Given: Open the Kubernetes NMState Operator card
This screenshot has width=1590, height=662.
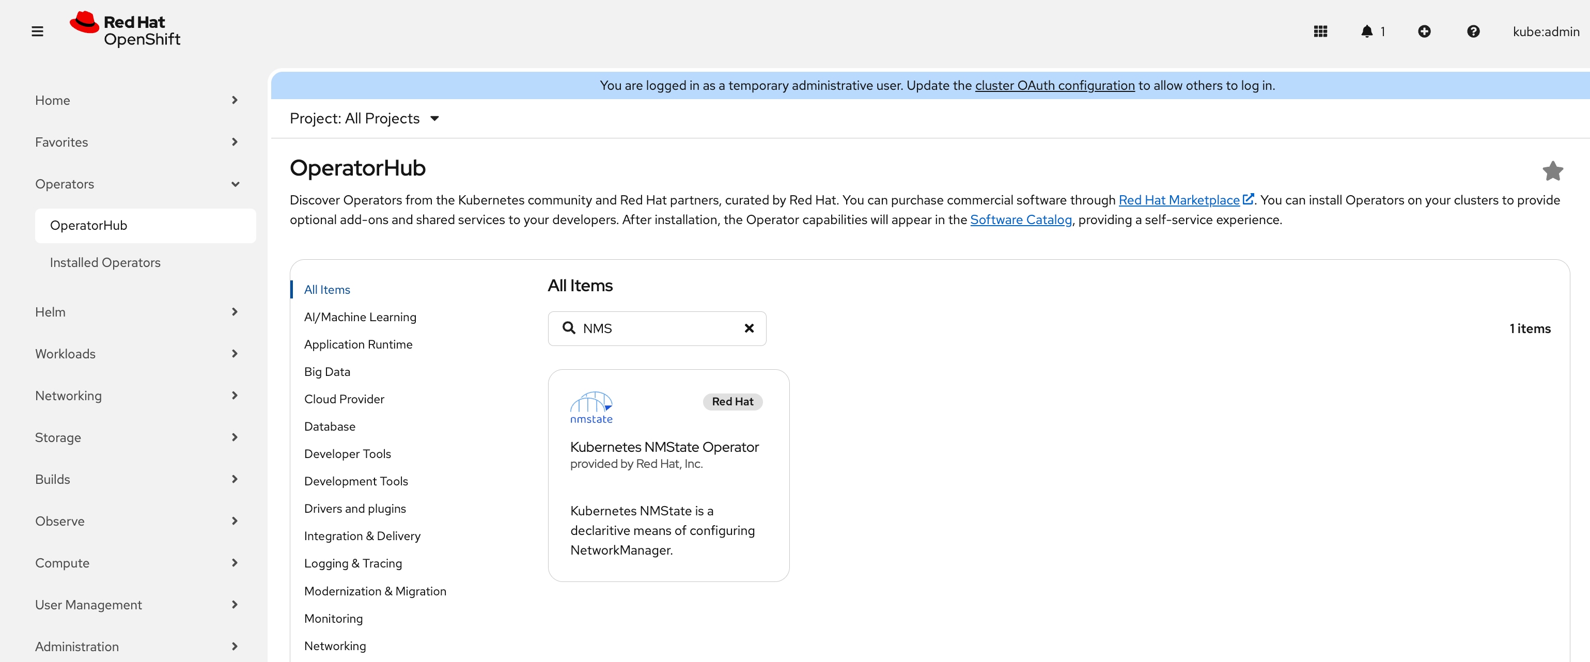Looking at the screenshot, I should tap(668, 475).
